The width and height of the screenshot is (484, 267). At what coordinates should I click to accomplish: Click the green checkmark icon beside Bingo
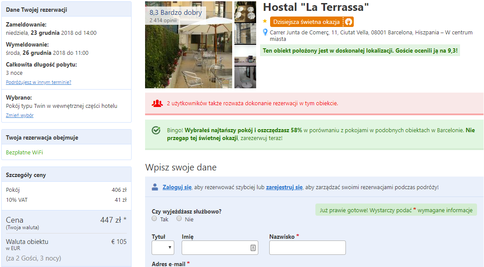(156, 130)
